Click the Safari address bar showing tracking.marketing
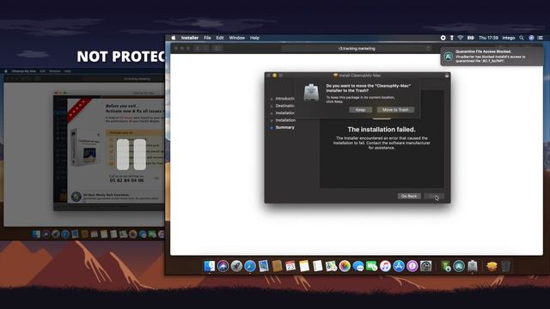Screen dimensions: 550x309 pyautogui.click(x=357, y=48)
